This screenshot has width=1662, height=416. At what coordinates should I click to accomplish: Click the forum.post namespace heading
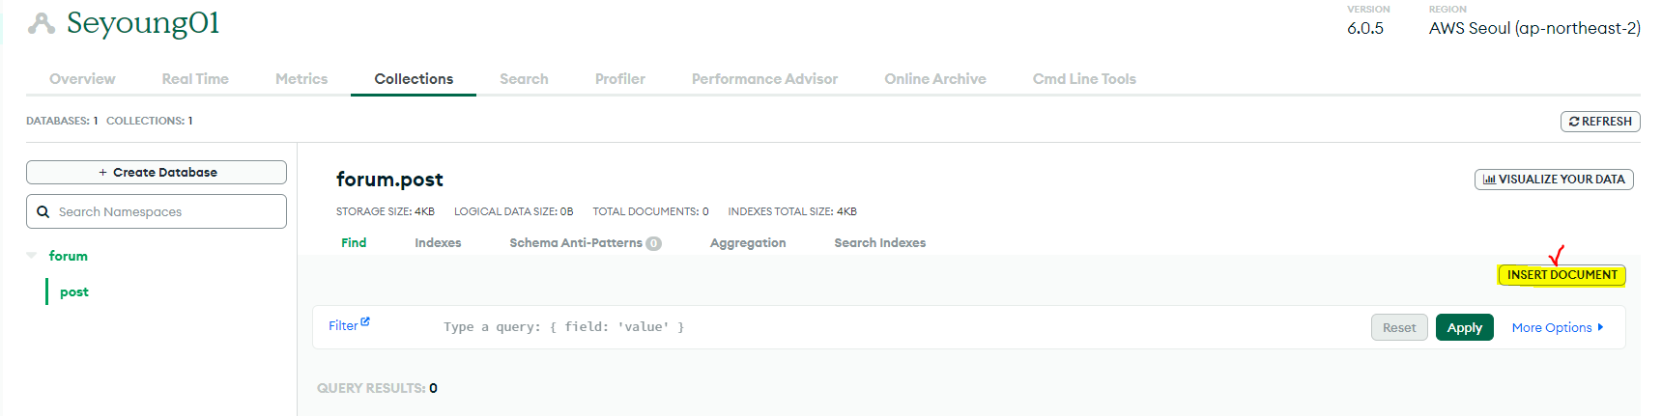click(x=389, y=180)
